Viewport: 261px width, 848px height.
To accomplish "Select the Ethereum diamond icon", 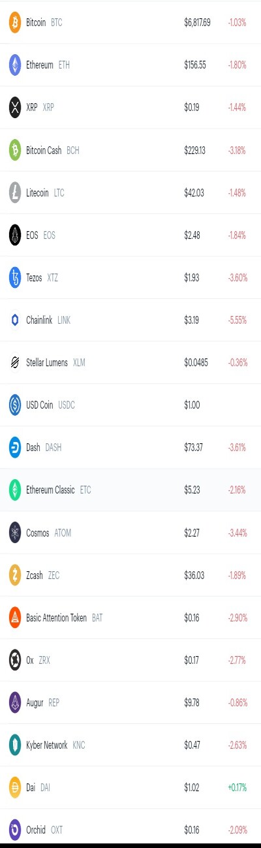I will (x=14, y=65).
